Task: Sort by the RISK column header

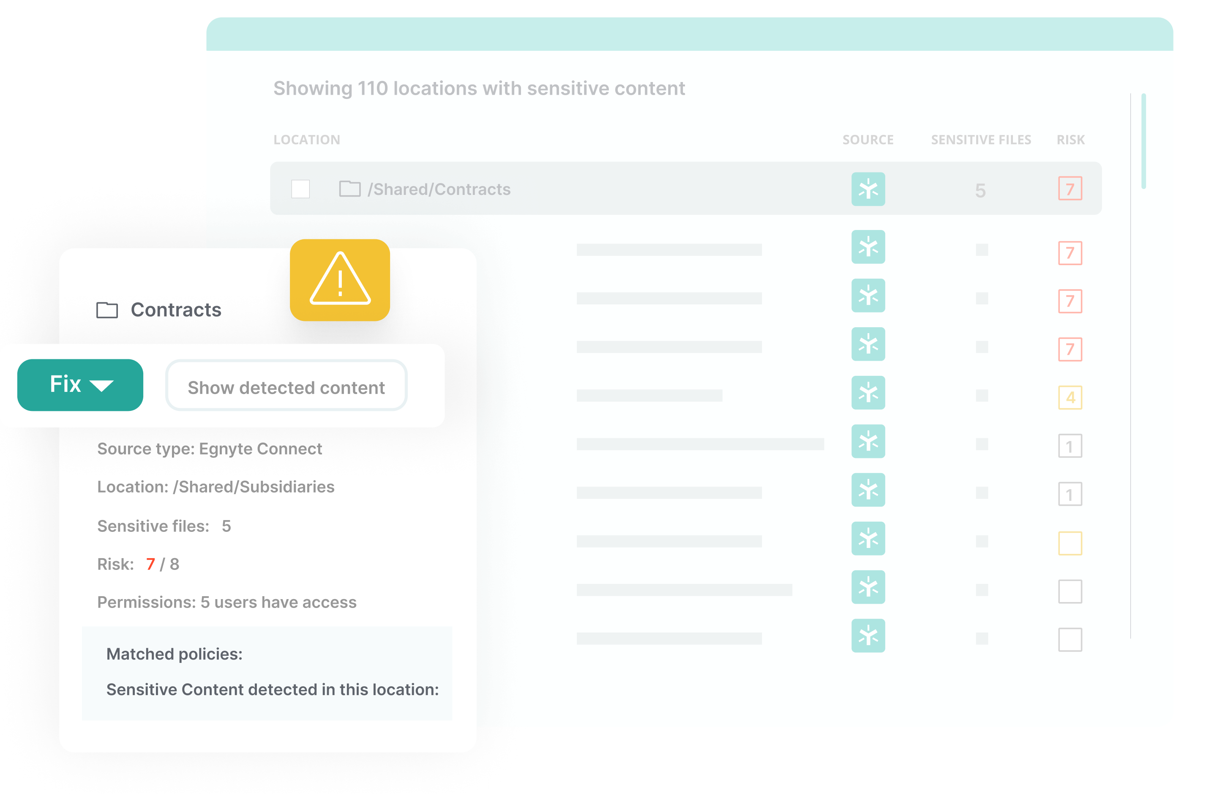Action: point(1070,139)
